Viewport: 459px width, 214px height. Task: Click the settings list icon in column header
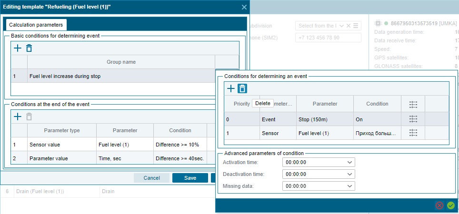coord(413,104)
